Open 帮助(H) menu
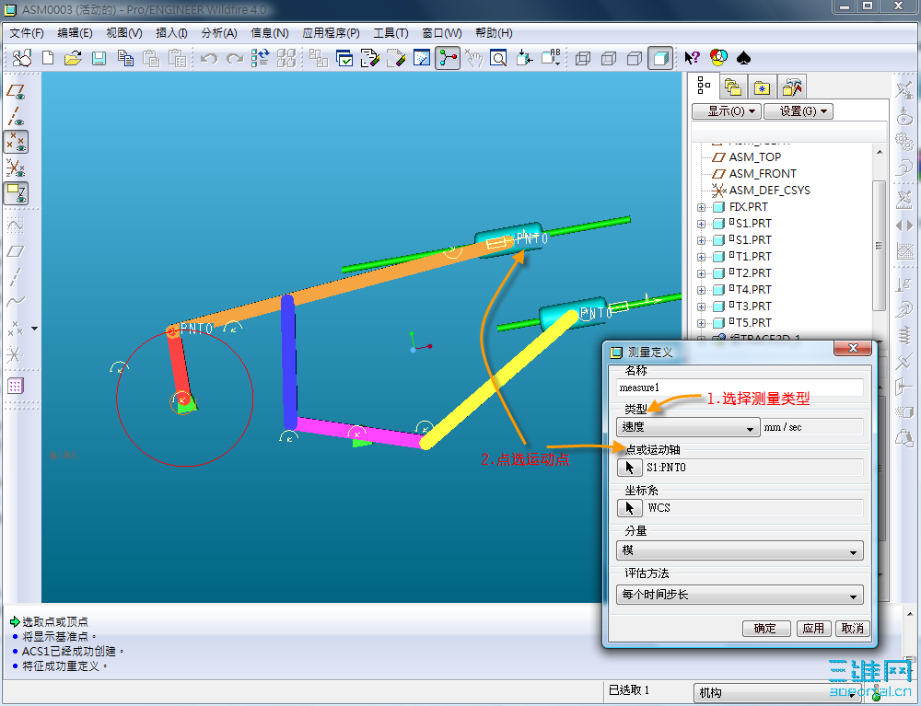The image size is (921, 706). point(494,33)
